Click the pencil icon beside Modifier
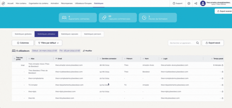Viewport: 232px width, 108px height. click(x=84, y=51)
